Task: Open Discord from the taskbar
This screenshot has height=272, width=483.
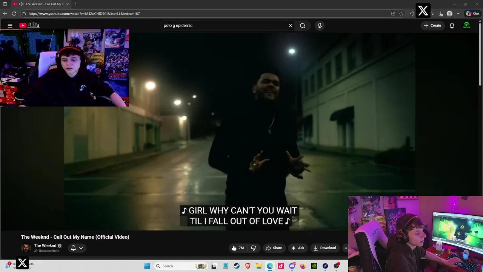Action: [x=292, y=266]
